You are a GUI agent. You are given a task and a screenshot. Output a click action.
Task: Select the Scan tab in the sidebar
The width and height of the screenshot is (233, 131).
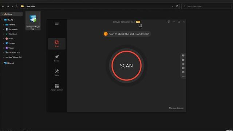57,44
